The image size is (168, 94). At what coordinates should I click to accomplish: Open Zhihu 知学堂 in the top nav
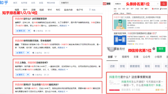[24, 3]
